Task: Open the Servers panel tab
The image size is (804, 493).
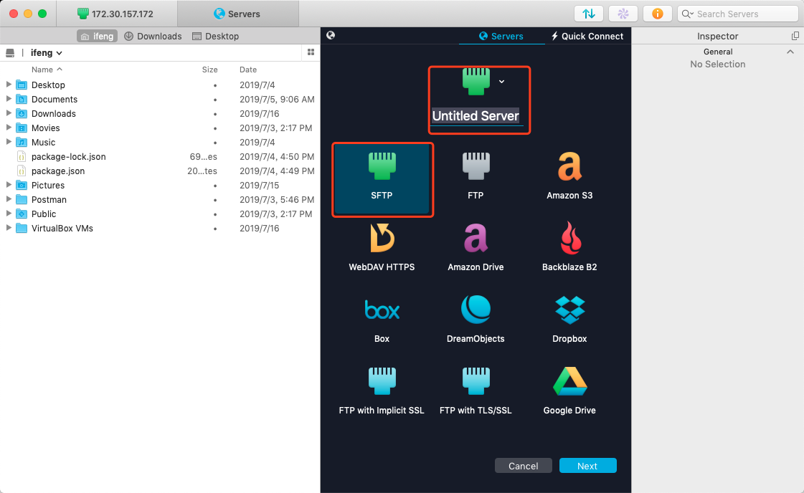Action: (501, 36)
